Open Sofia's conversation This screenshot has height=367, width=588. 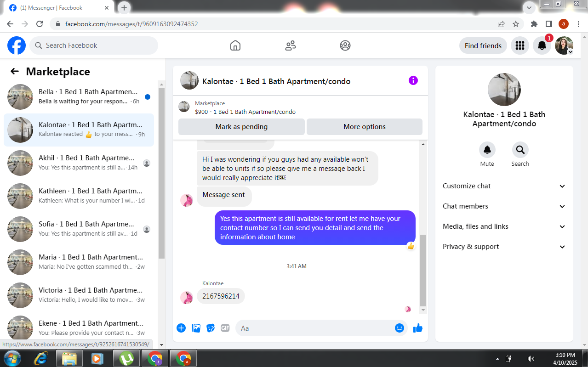(x=79, y=229)
